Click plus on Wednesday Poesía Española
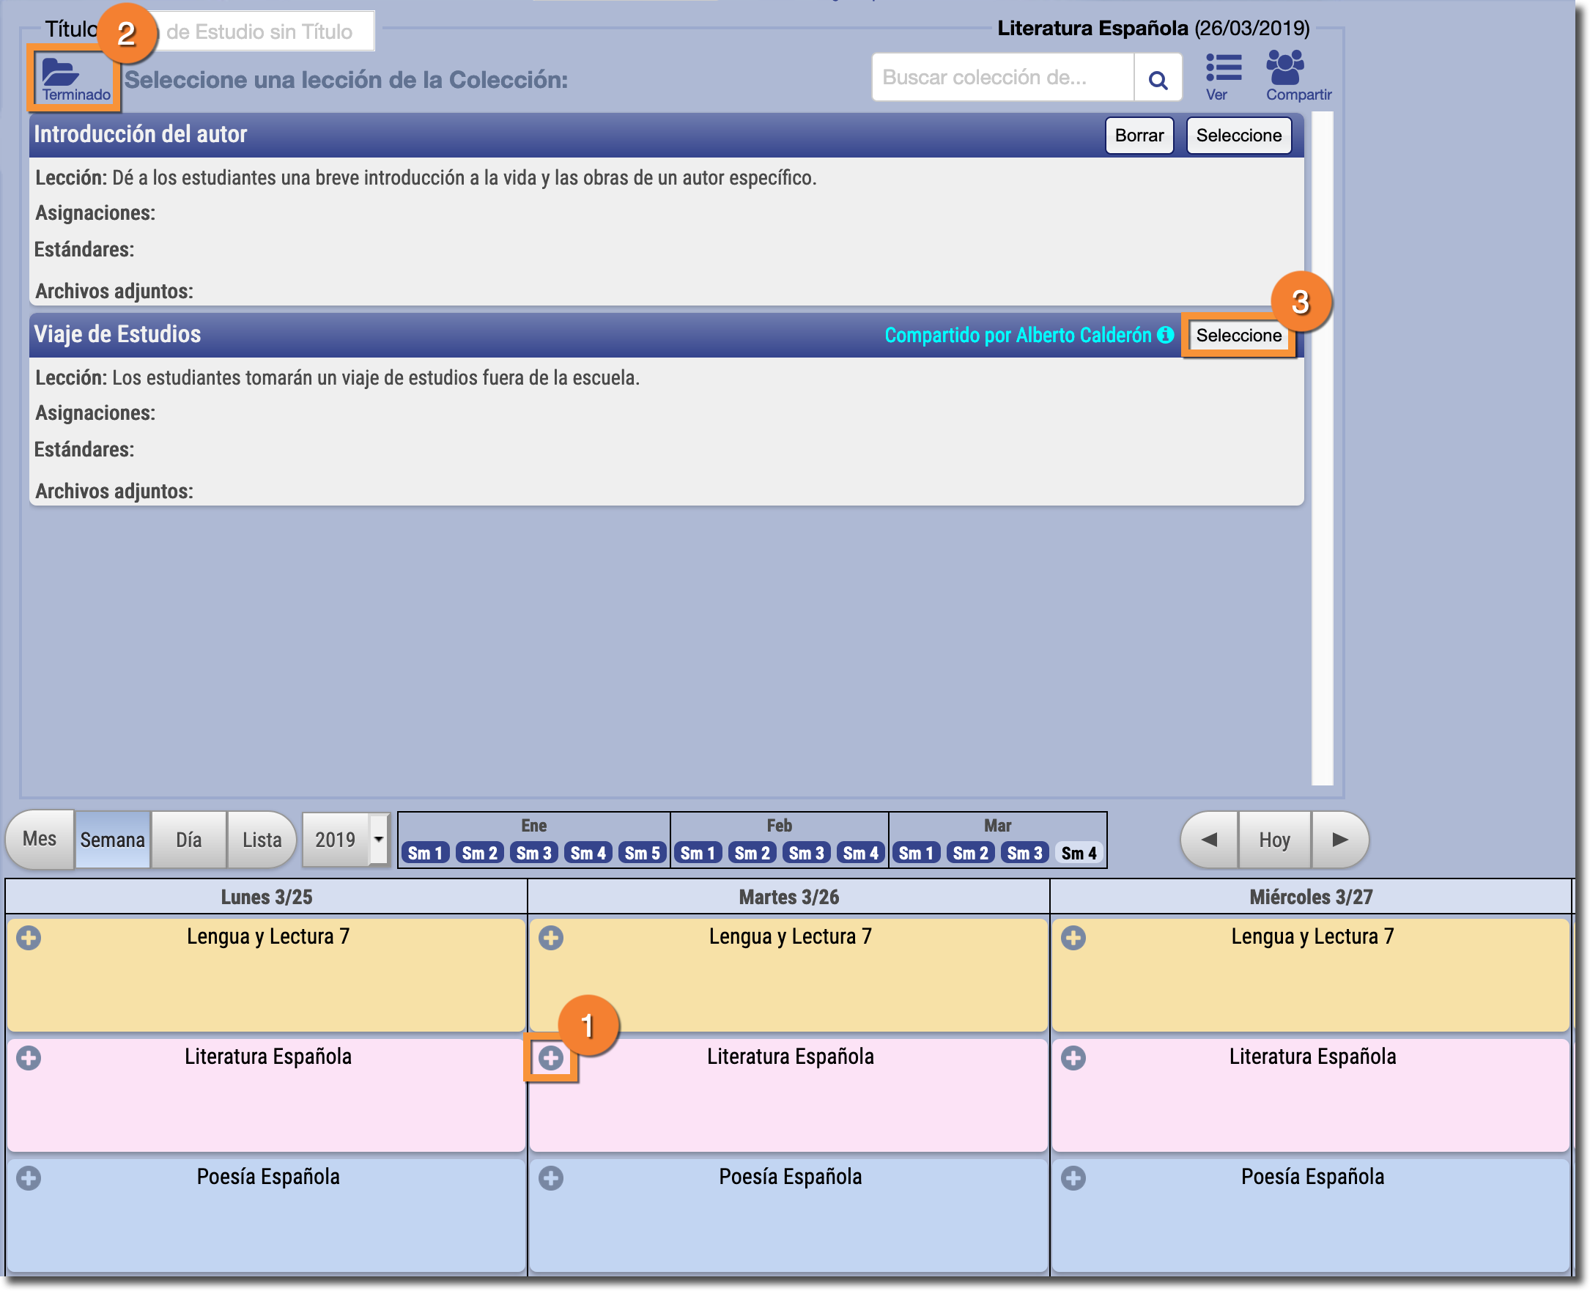The width and height of the screenshot is (1590, 1291). (x=1073, y=1178)
